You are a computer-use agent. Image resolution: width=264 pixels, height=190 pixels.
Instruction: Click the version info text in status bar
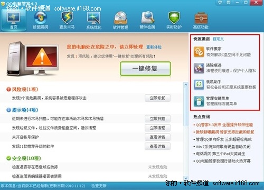43,186
